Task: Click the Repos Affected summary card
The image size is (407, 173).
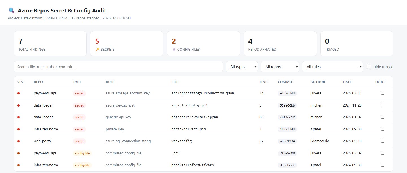Action: (x=280, y=43)
